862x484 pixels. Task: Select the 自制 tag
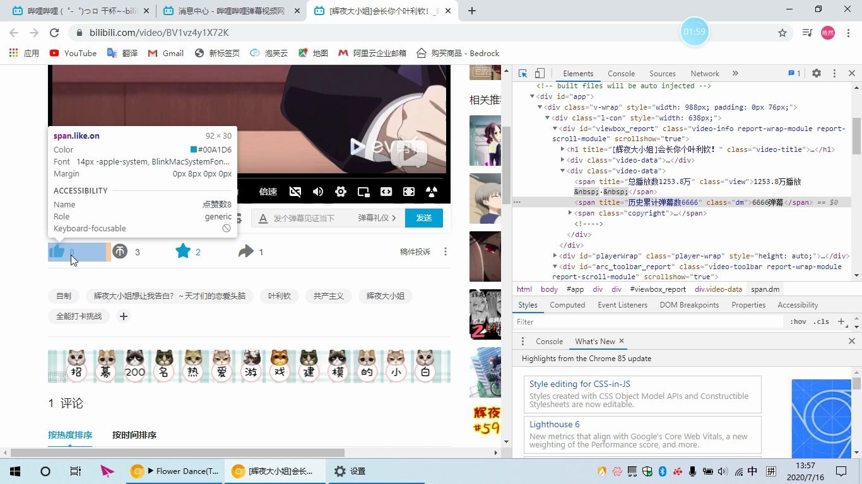(x=64, y=296)
